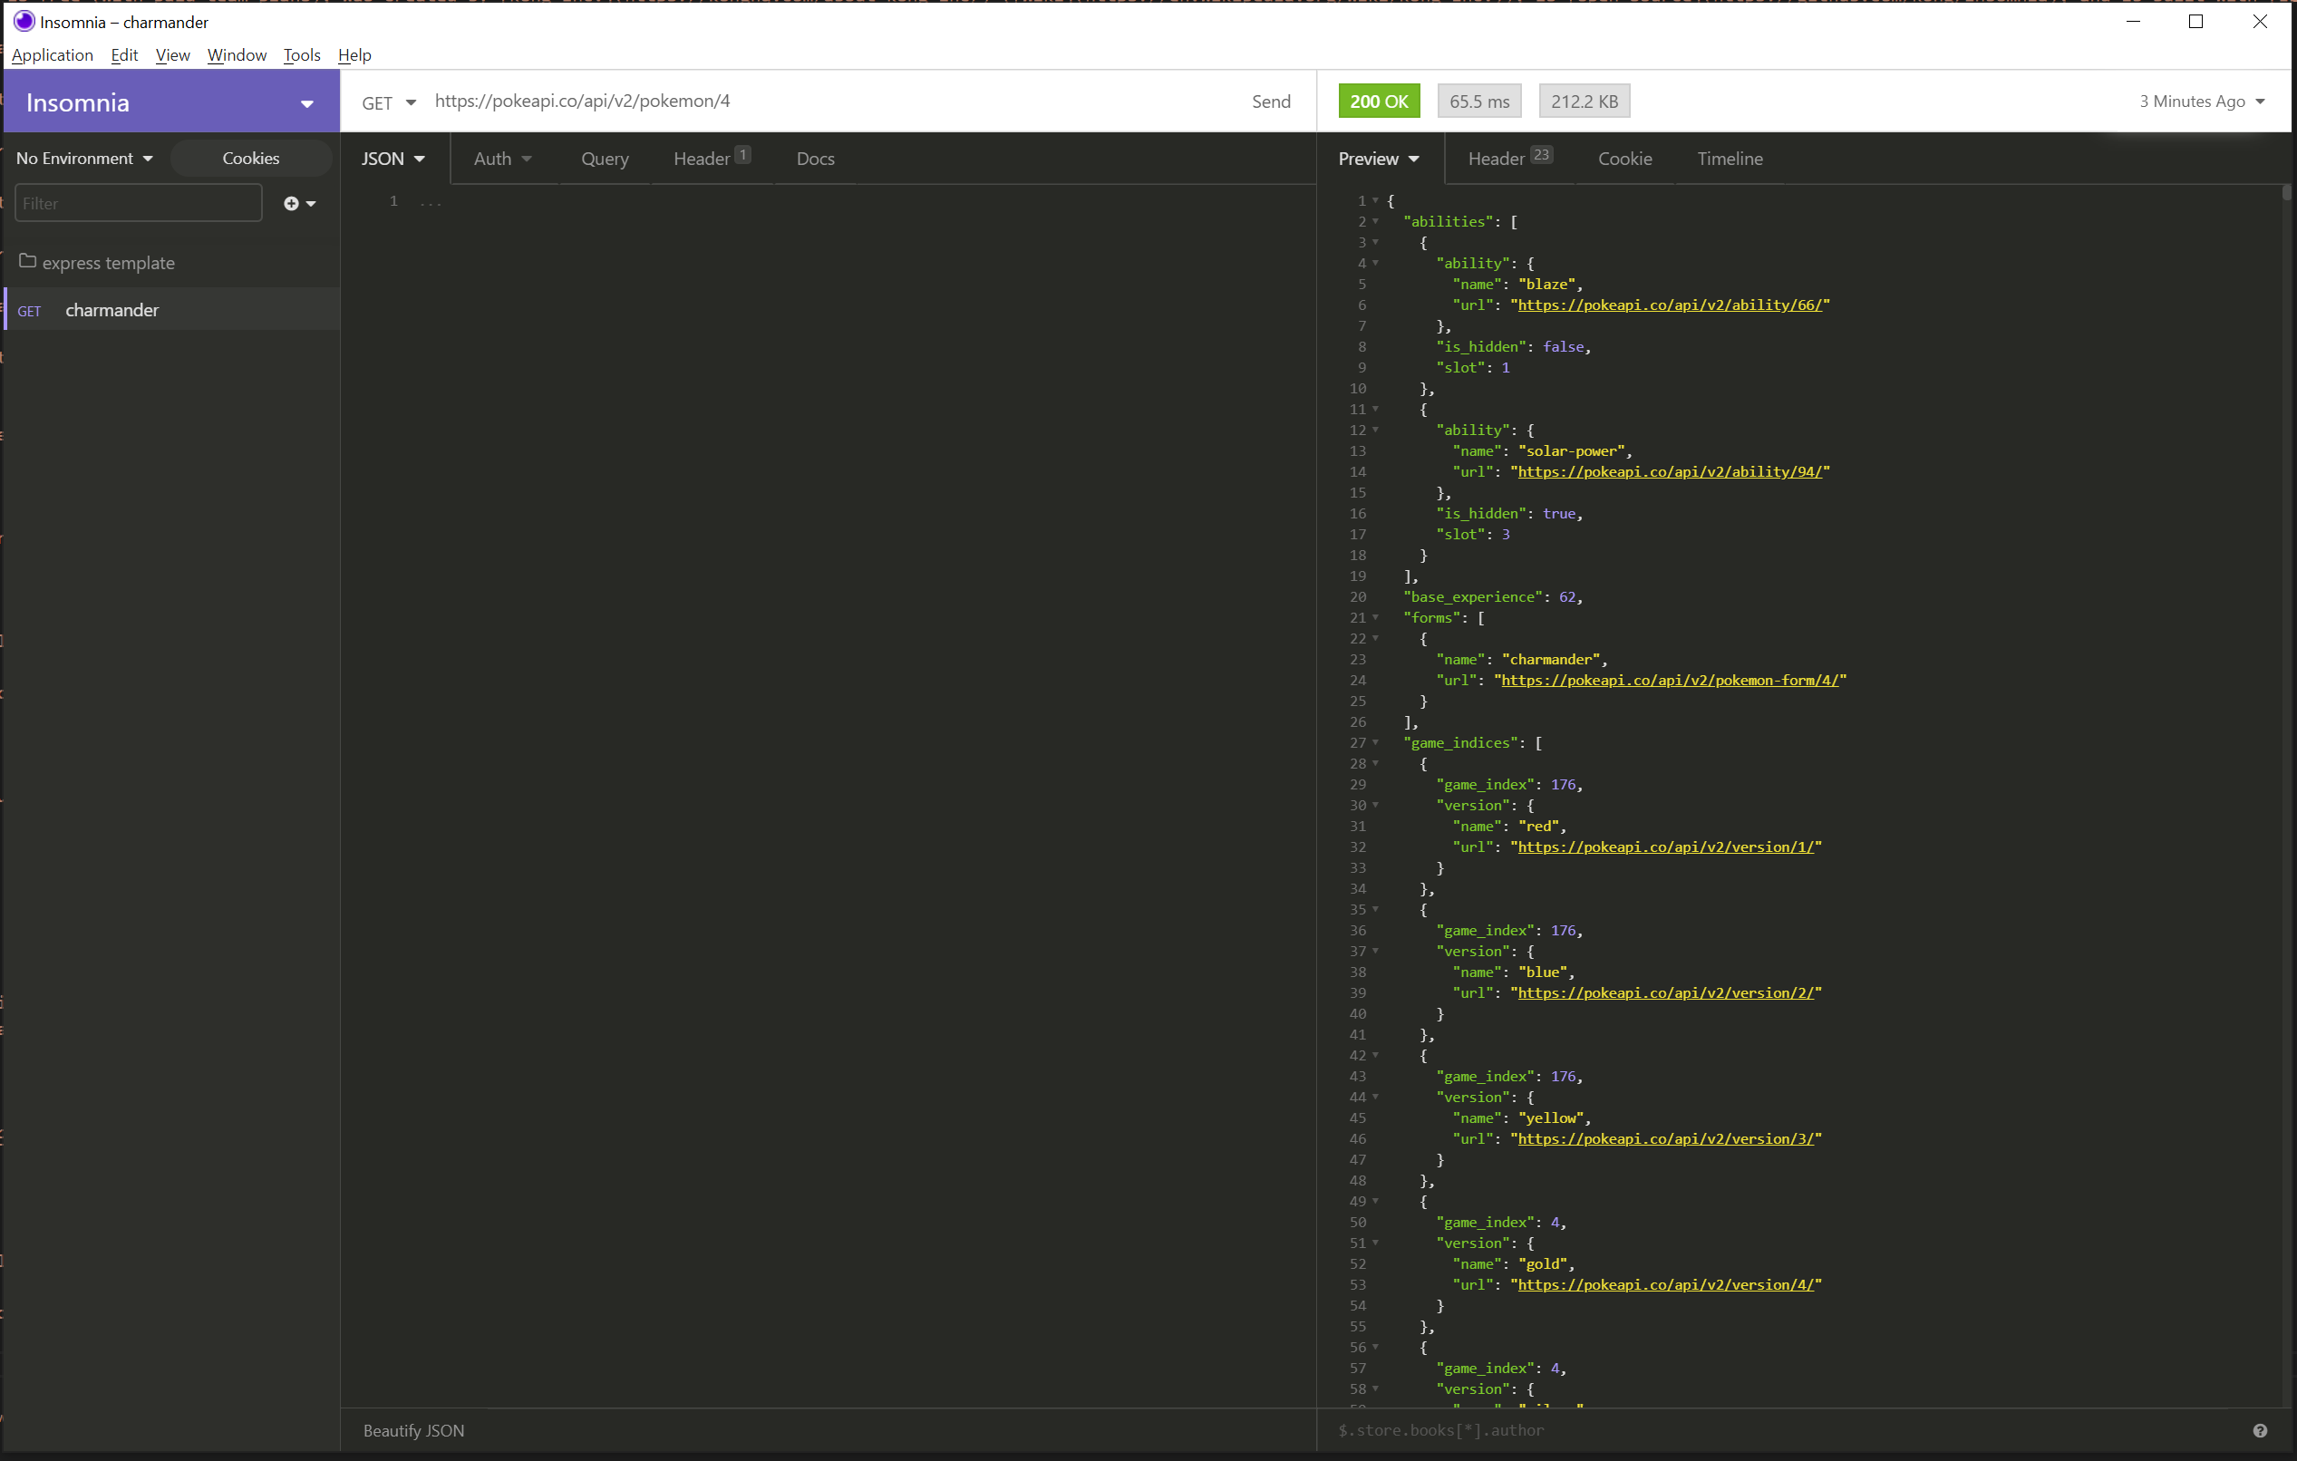This screenshot has height=1461, width=2297.
Task: Click the Cookies button
Action: coord(251,159)
